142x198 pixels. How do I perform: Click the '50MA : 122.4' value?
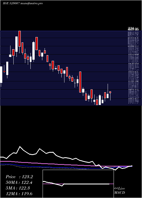19,182
